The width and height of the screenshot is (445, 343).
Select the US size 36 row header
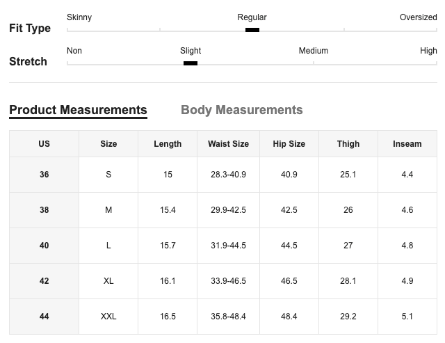[44, 175]
